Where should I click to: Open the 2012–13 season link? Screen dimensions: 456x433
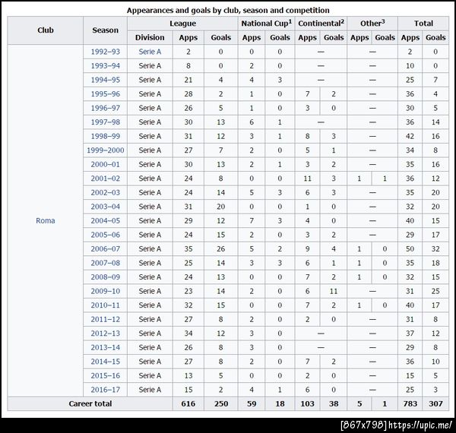(x=106, y=333)
